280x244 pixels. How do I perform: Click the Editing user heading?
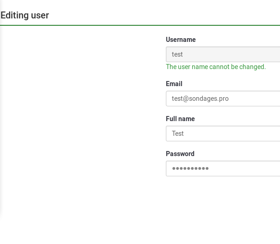[25, 15]
